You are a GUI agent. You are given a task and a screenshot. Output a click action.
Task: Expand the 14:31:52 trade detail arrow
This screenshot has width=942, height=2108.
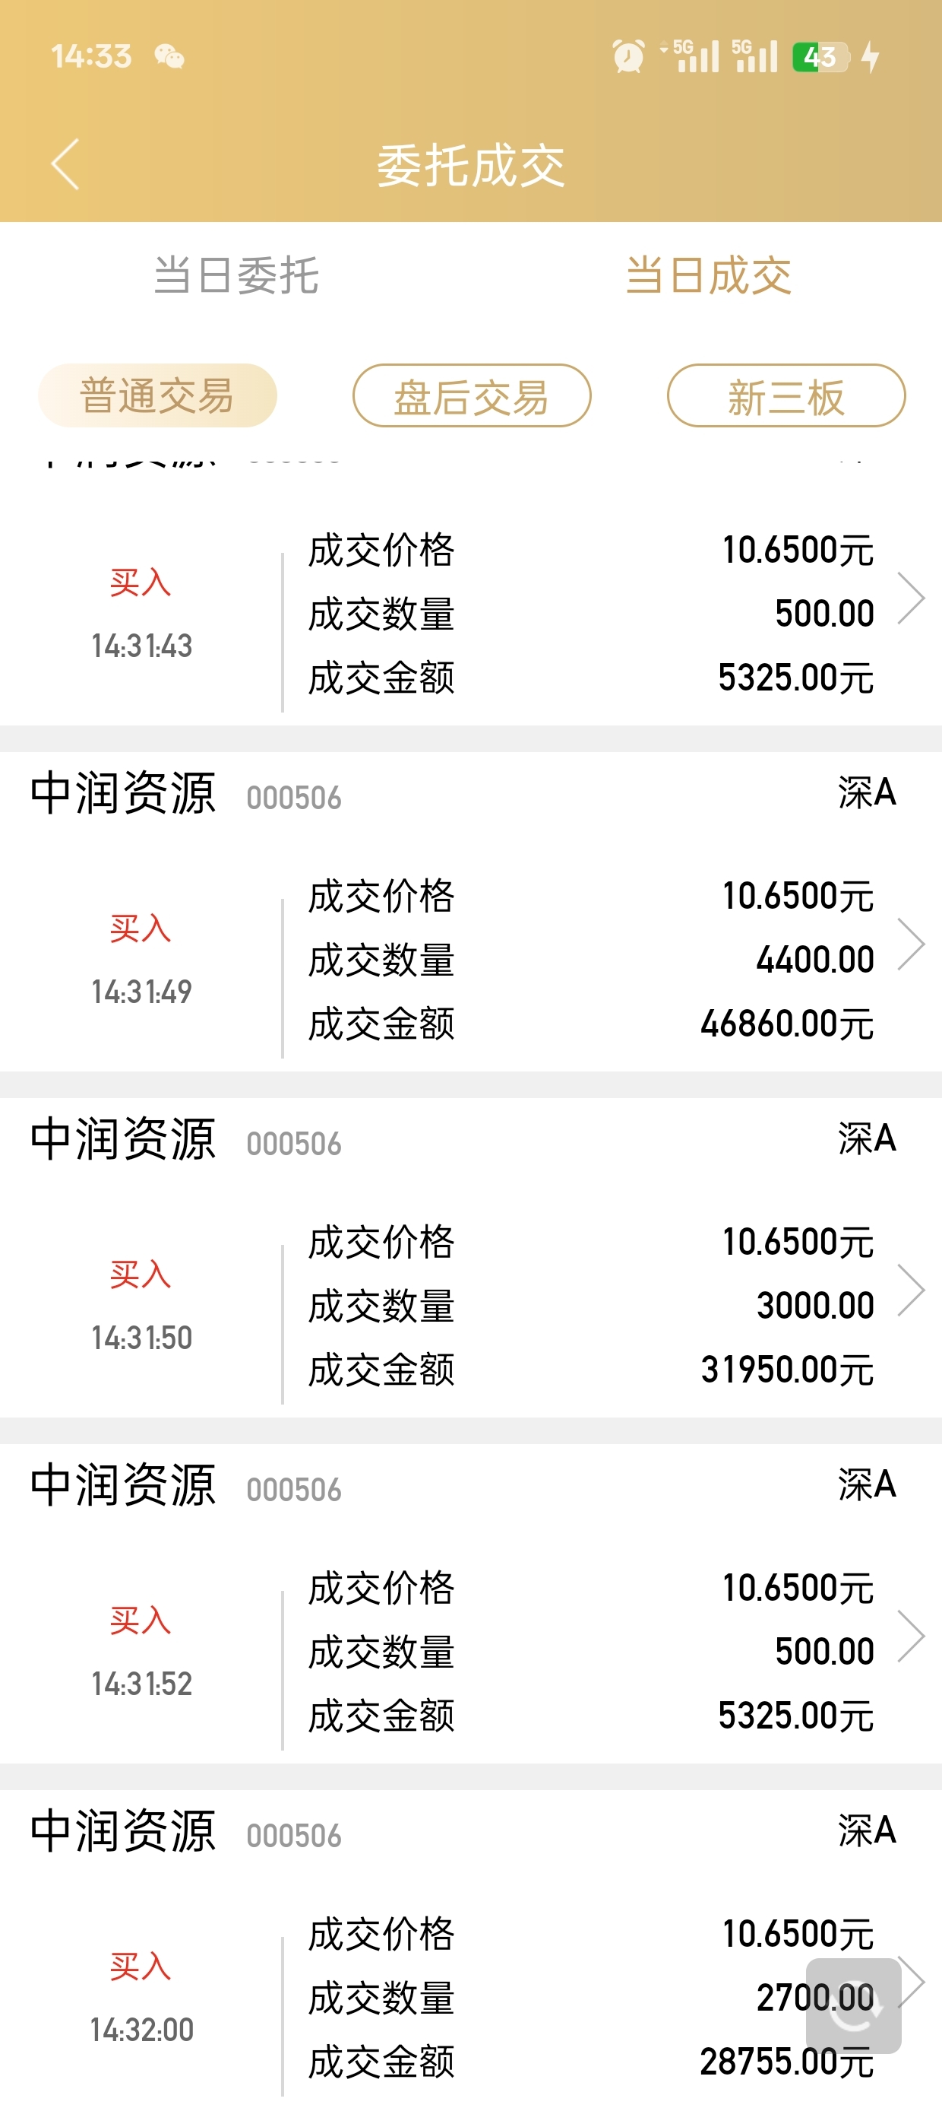(x=910, y=1637)
